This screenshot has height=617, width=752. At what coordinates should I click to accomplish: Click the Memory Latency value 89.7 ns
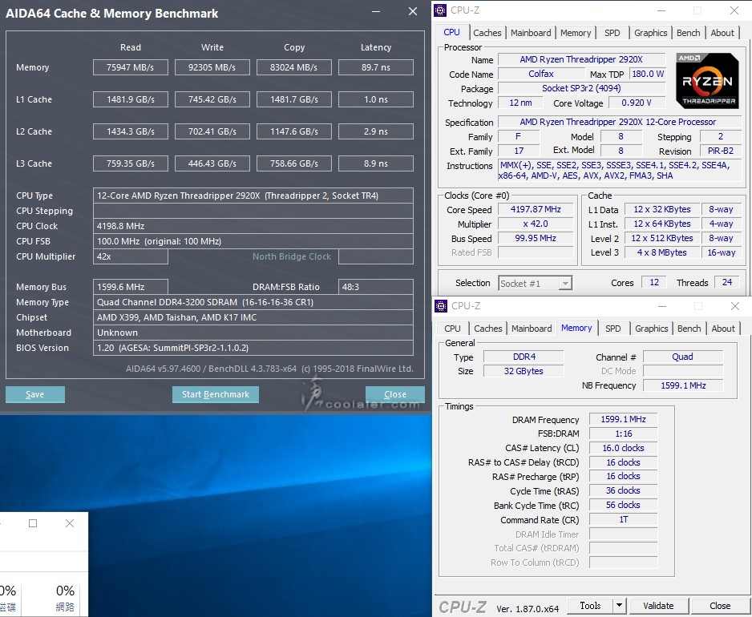375,67
